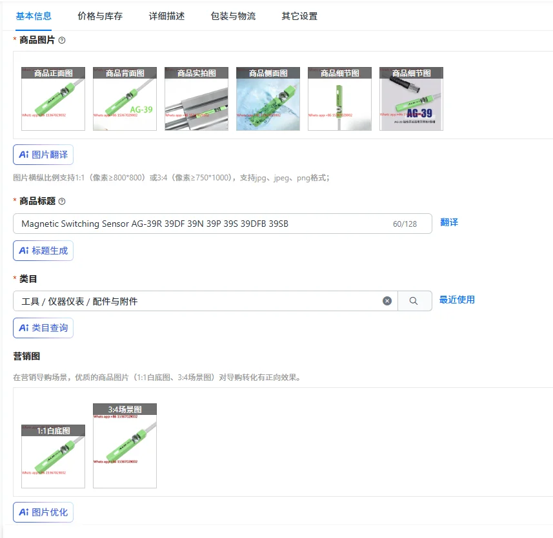The height and width of the screenshot is (538, 553).
Task: Click help icon next to 商品图片
Action: pyautogui.click(x=62, y=41)
